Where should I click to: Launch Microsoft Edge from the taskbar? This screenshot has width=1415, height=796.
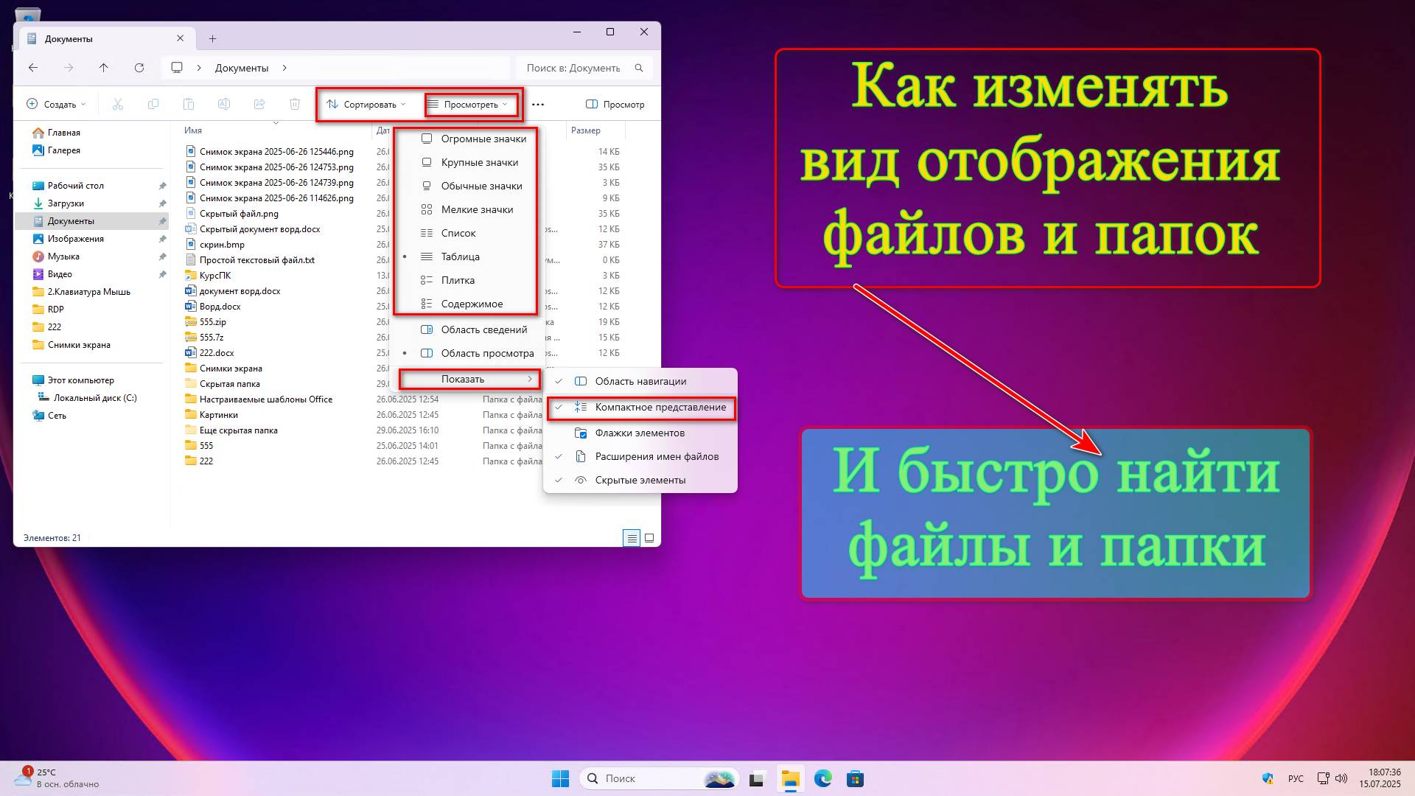click(x=823, y=778)
